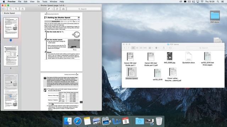Open the Finder arrange-by dropdown
This screenshot has height=127, width=227.
[x=151, y=48]
